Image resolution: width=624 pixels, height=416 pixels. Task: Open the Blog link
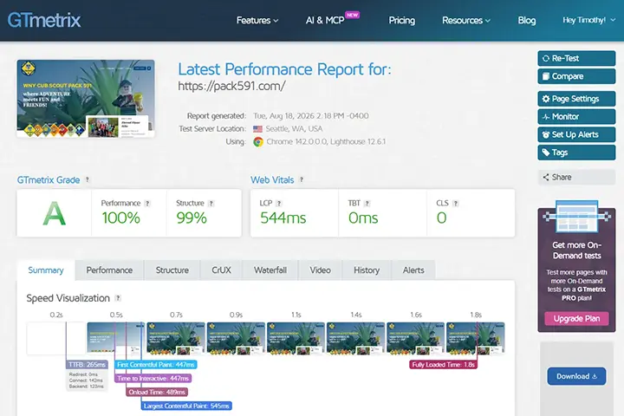pyautogui.click(x=527, y=20)
